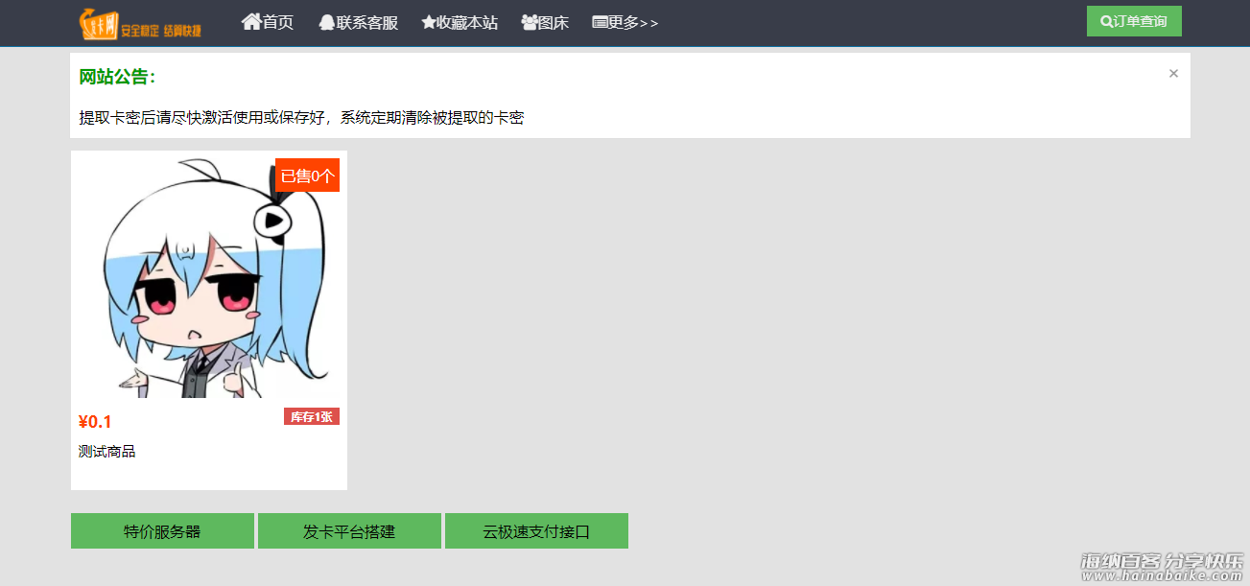Click the 订单查询 order search button

point(1134,21)
